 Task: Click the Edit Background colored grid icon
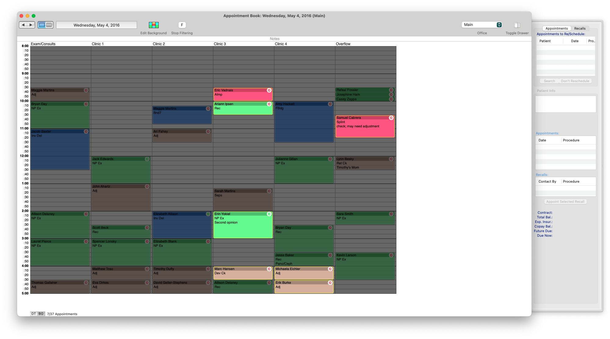153,25
